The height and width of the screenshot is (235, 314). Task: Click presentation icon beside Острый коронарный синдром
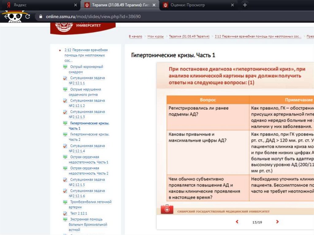(65, 67)
